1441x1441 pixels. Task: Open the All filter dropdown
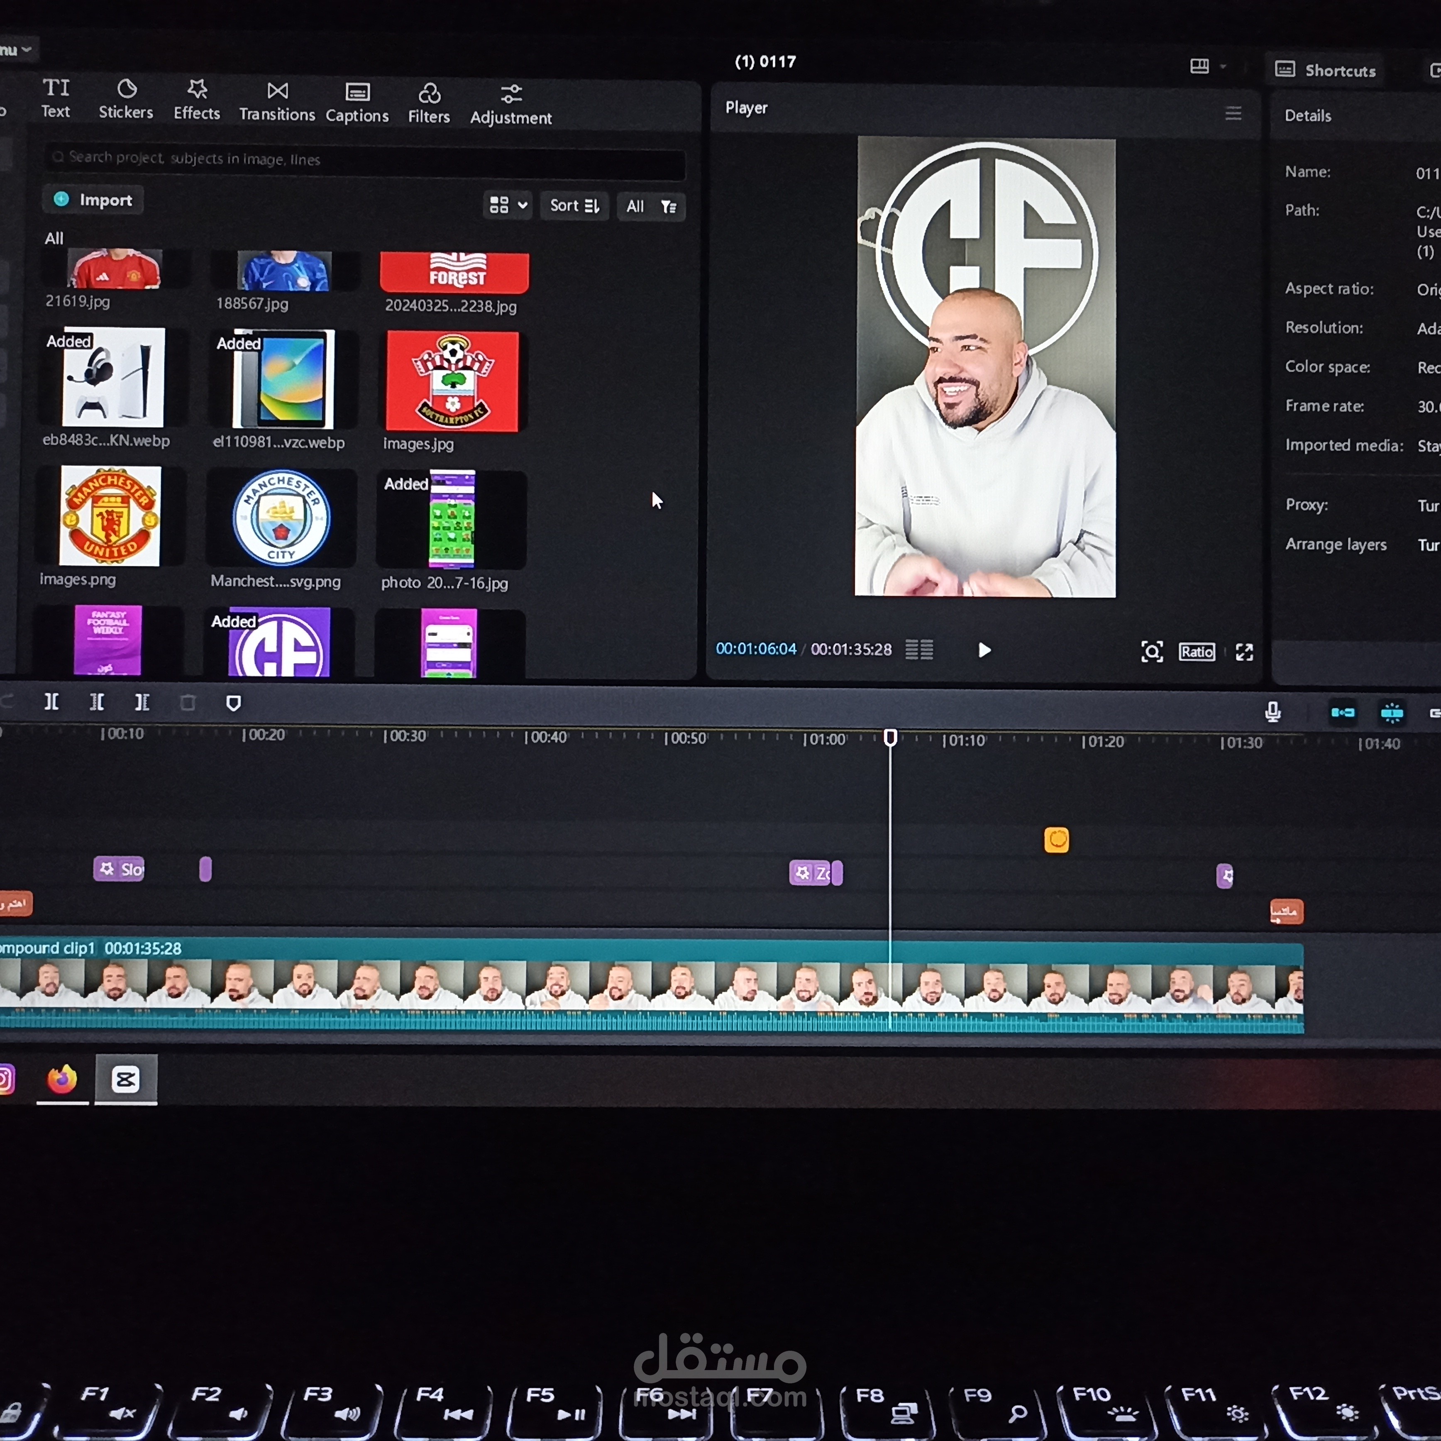pos(651,207)
